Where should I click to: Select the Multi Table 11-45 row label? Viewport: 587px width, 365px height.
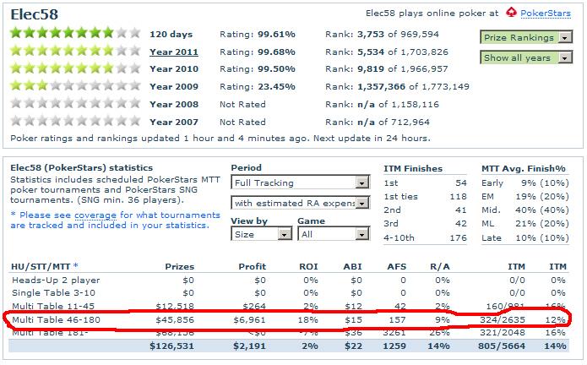pos(53,306)
